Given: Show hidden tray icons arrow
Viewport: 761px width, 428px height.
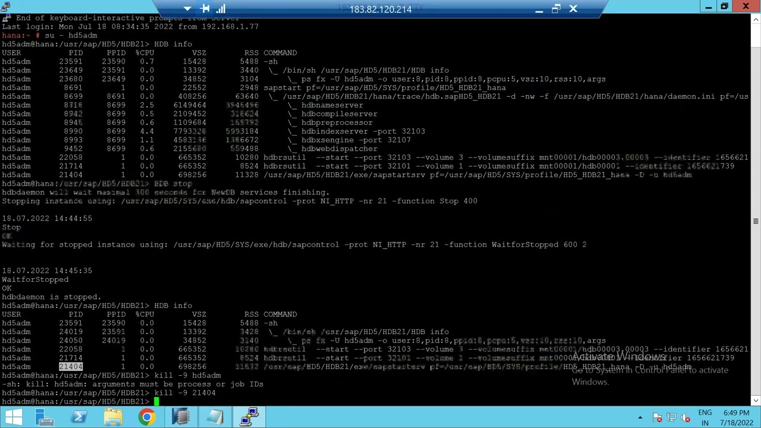Looking at the screenshot, I should tap(640, 417).
